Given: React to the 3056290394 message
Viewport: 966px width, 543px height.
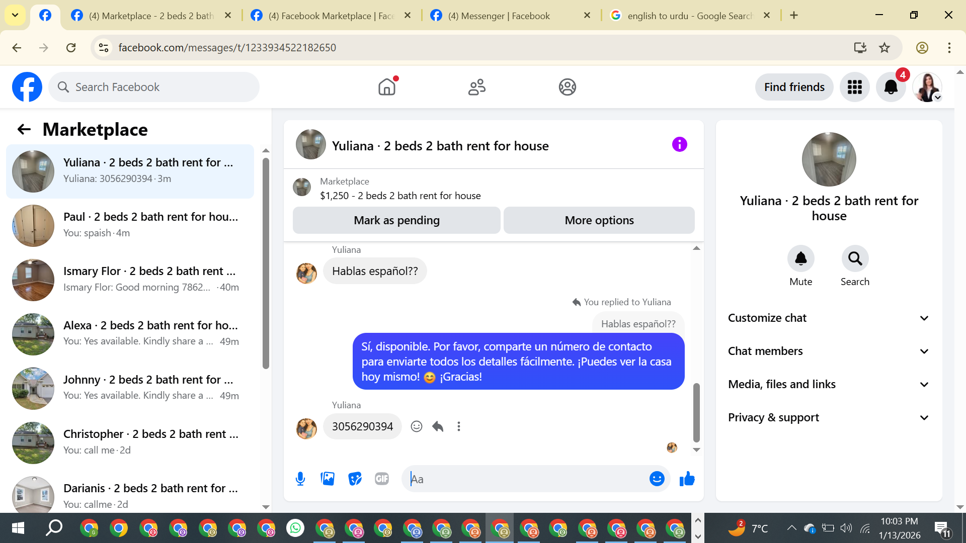Looking at the screenshot, I should [x=417, y=426].
